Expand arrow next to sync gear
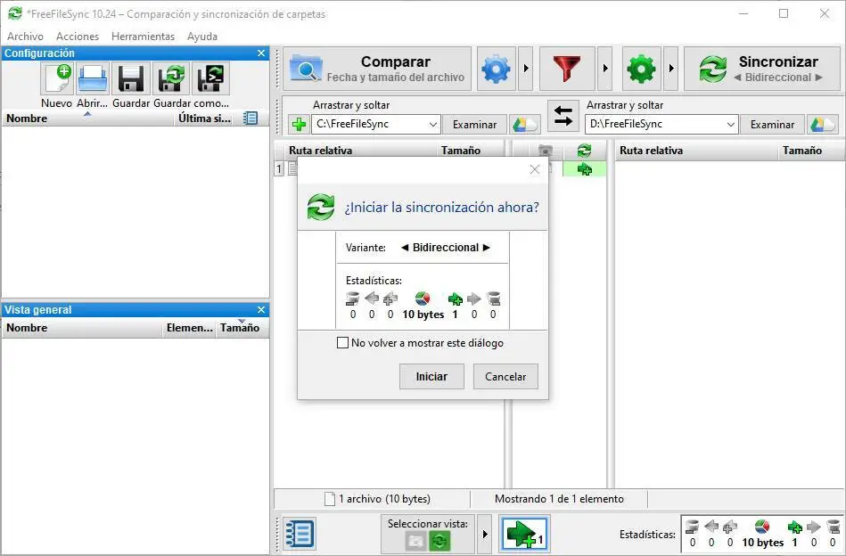Screen dimensions: 846x556 click(670, 69)
